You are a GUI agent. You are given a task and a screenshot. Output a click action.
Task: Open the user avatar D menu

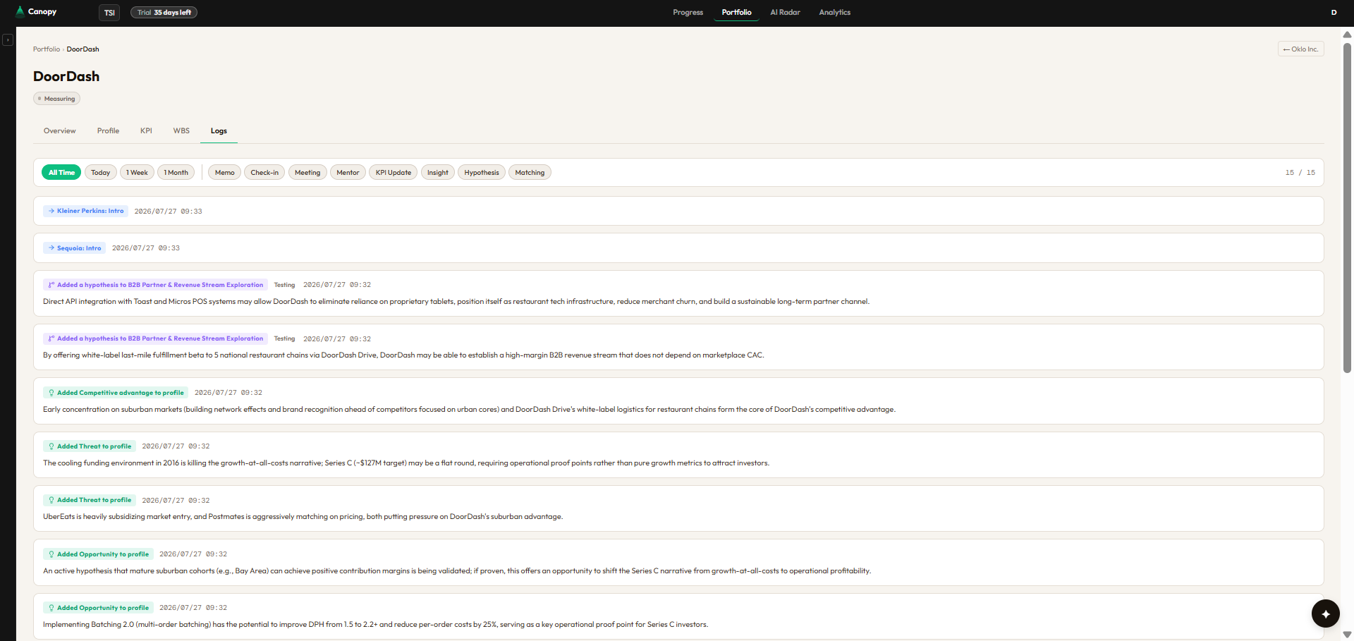[x=1334, y=12]
